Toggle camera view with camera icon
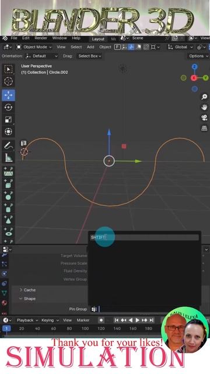Screen dimensions: 210x374 point(204,117)
